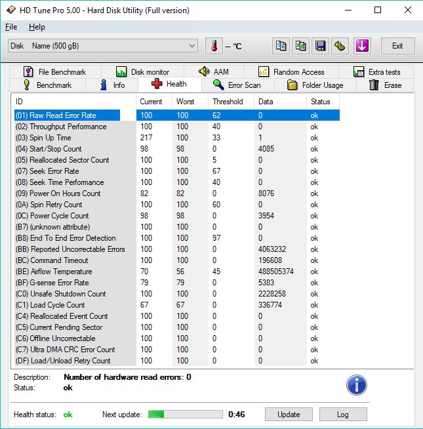The image size is (423, 429).
Task: Select the Reported Uncorrectable Errors row
Action: click(x=177, y=249)
